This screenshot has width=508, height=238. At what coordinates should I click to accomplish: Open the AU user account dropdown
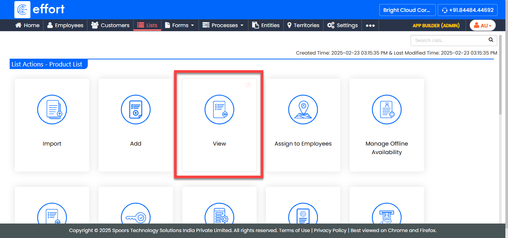(x=482, y=26)
